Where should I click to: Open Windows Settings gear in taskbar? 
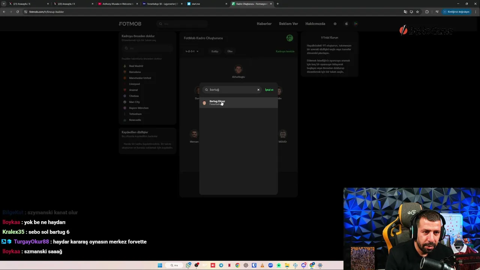(x=320, y=265)
